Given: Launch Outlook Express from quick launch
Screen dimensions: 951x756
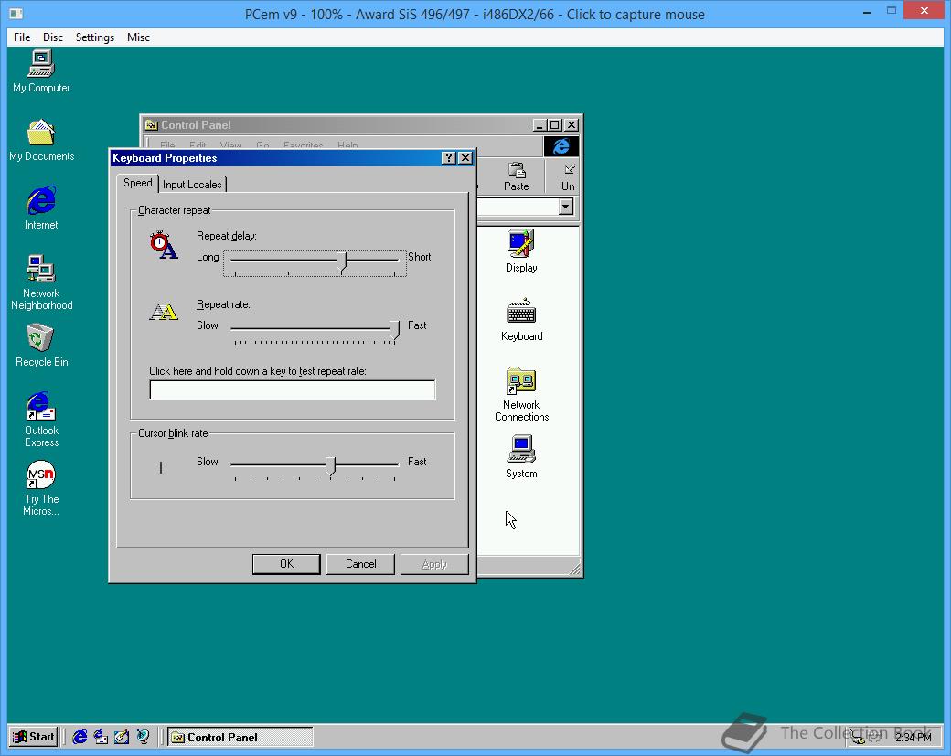Looking at the screenshot, I should pyautogui.click(x=101, y=737).
